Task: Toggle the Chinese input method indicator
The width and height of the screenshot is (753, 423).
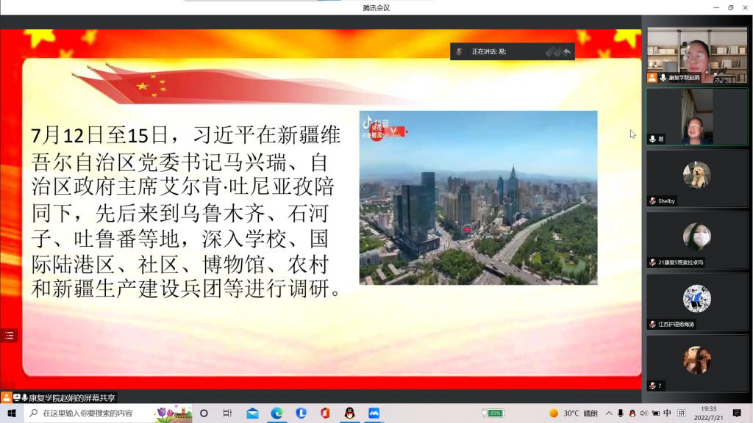Action: click(x=667, y=413)
